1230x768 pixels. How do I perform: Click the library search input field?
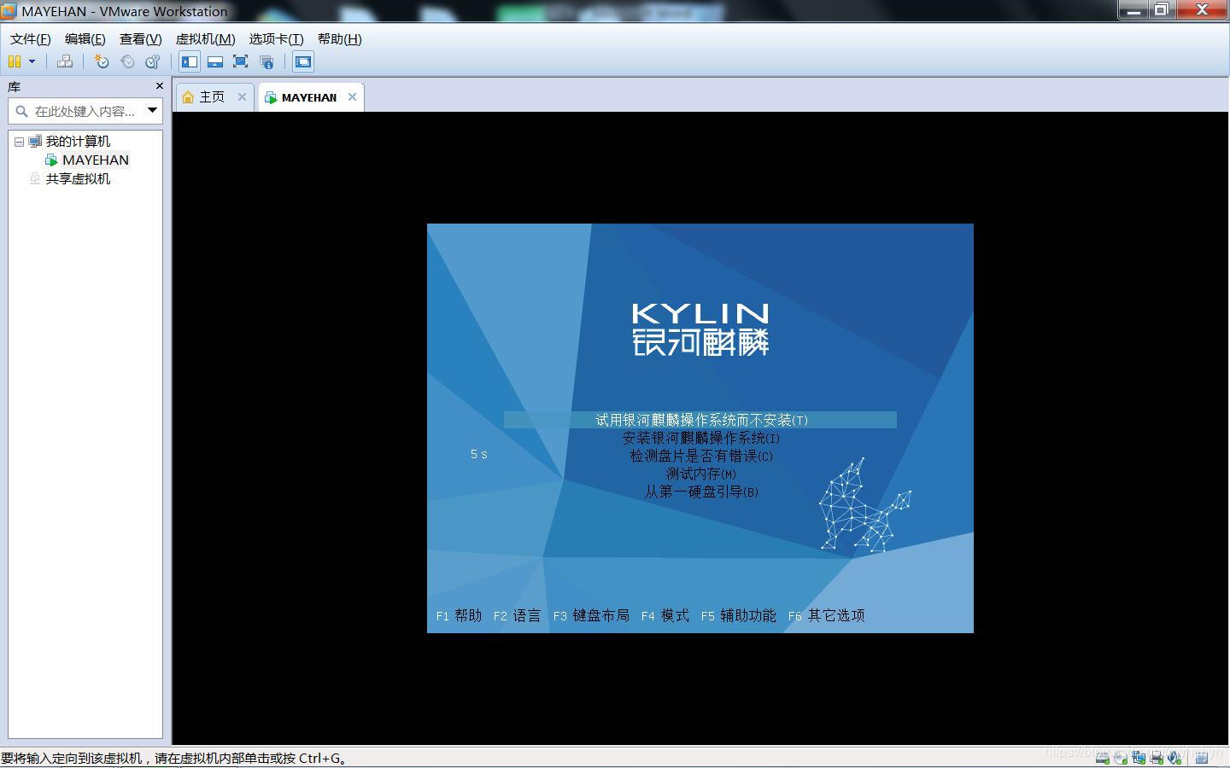pyautogui.click(x=84, y=111)
